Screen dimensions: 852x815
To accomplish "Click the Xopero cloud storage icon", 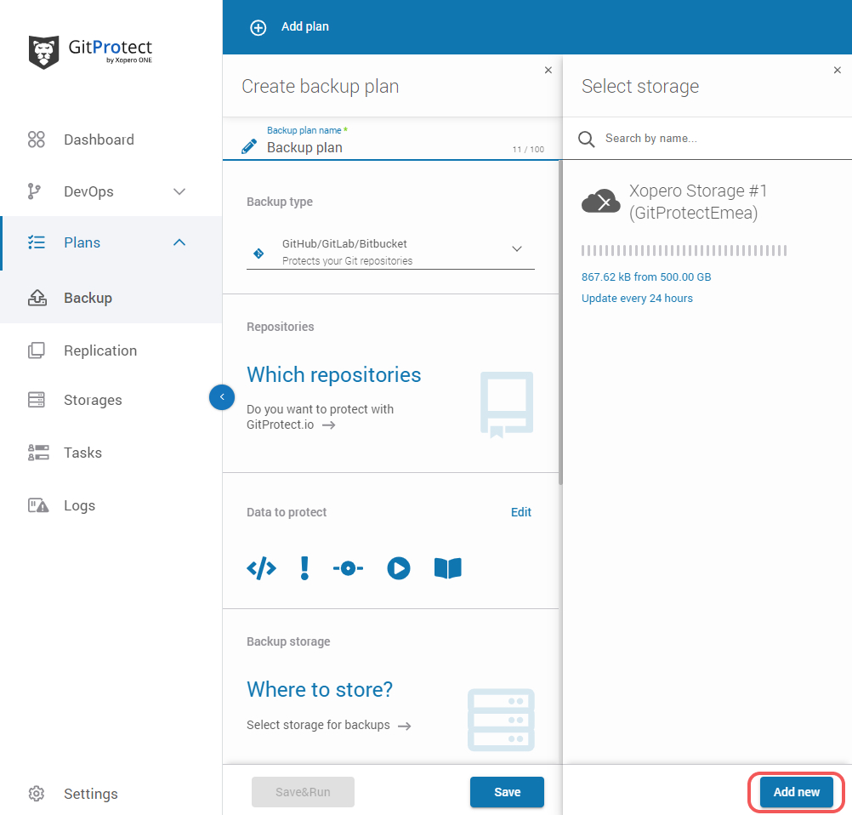I will point(601,202).
